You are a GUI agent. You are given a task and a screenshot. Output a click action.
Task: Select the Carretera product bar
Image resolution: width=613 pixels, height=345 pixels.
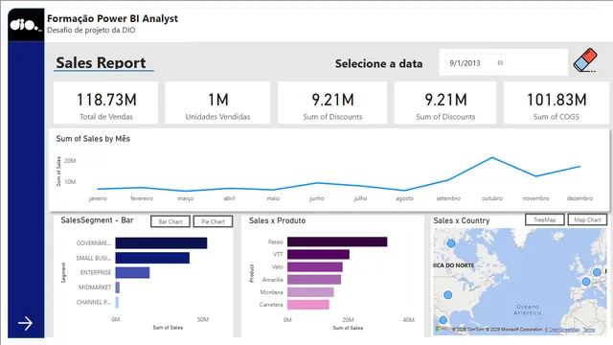click(308, 305)
